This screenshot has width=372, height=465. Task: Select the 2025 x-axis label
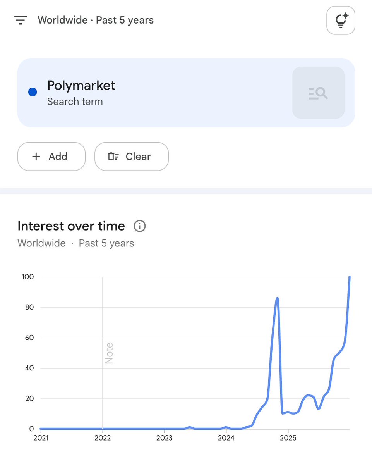click(x=288, y=438)
